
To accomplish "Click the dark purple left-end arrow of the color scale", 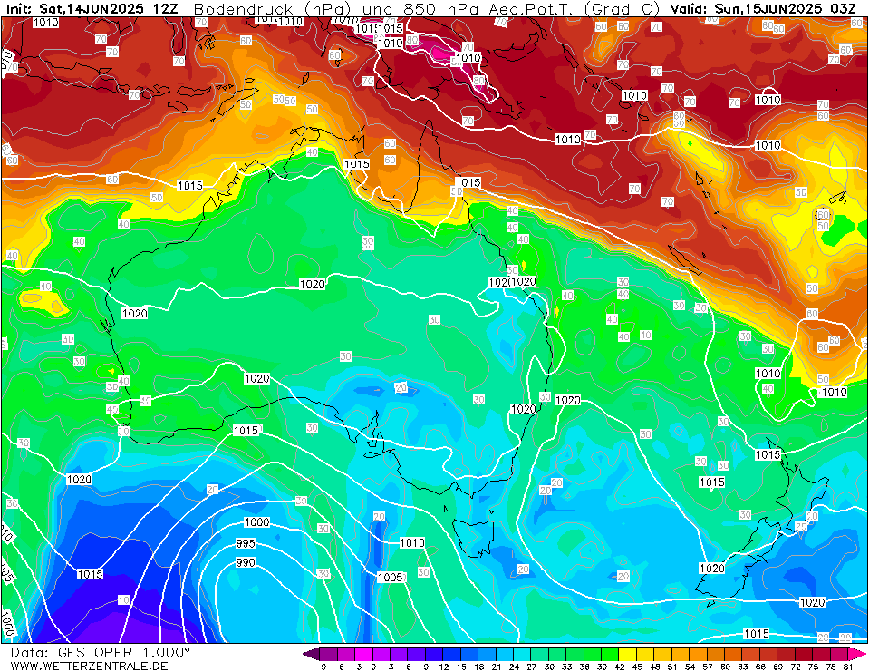I will pyautogui.click(x=312, y=654).
